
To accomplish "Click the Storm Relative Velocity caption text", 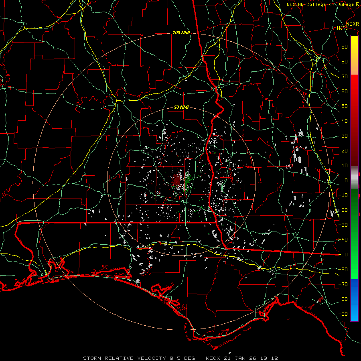I will click(x=180, y=358).
